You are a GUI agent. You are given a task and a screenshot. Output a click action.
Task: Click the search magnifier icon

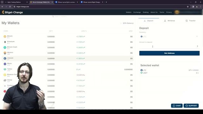(x=53, y=16)
